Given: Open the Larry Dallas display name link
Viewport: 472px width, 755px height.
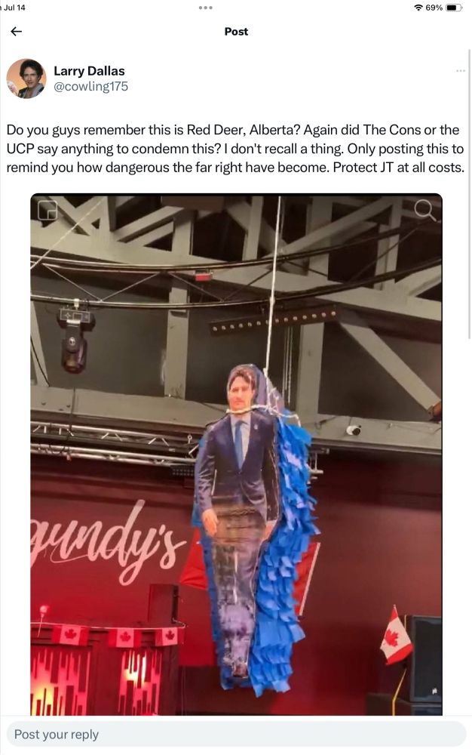Looking at the screenshot, I should click(x=89, y=71).
